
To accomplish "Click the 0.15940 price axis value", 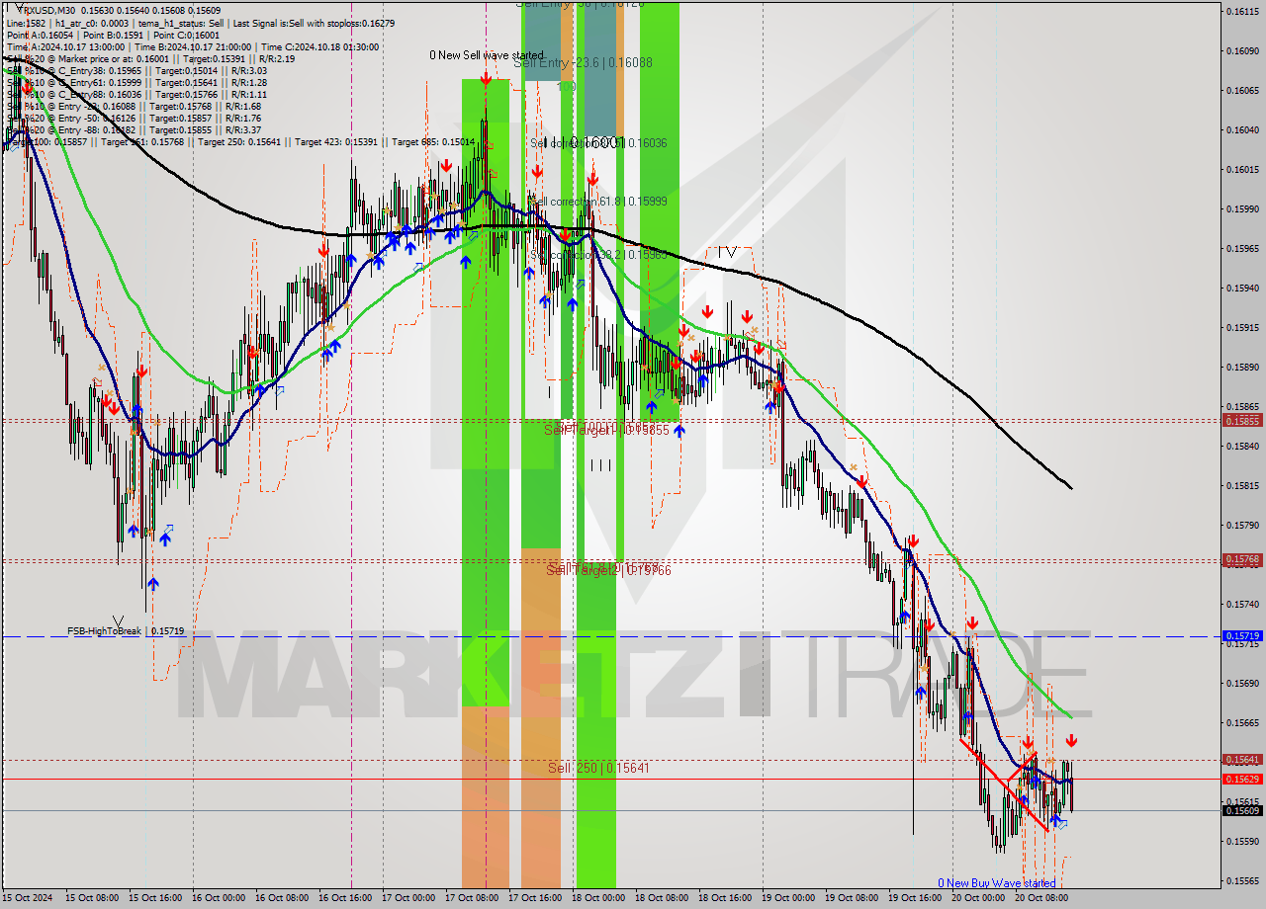I will coord(1243,288).
